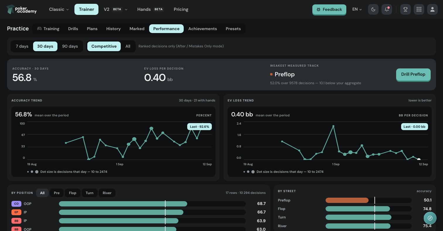Open the Classic dropdown menu
The width and height of the screenshot is (443, 231).
click(59, 9)
